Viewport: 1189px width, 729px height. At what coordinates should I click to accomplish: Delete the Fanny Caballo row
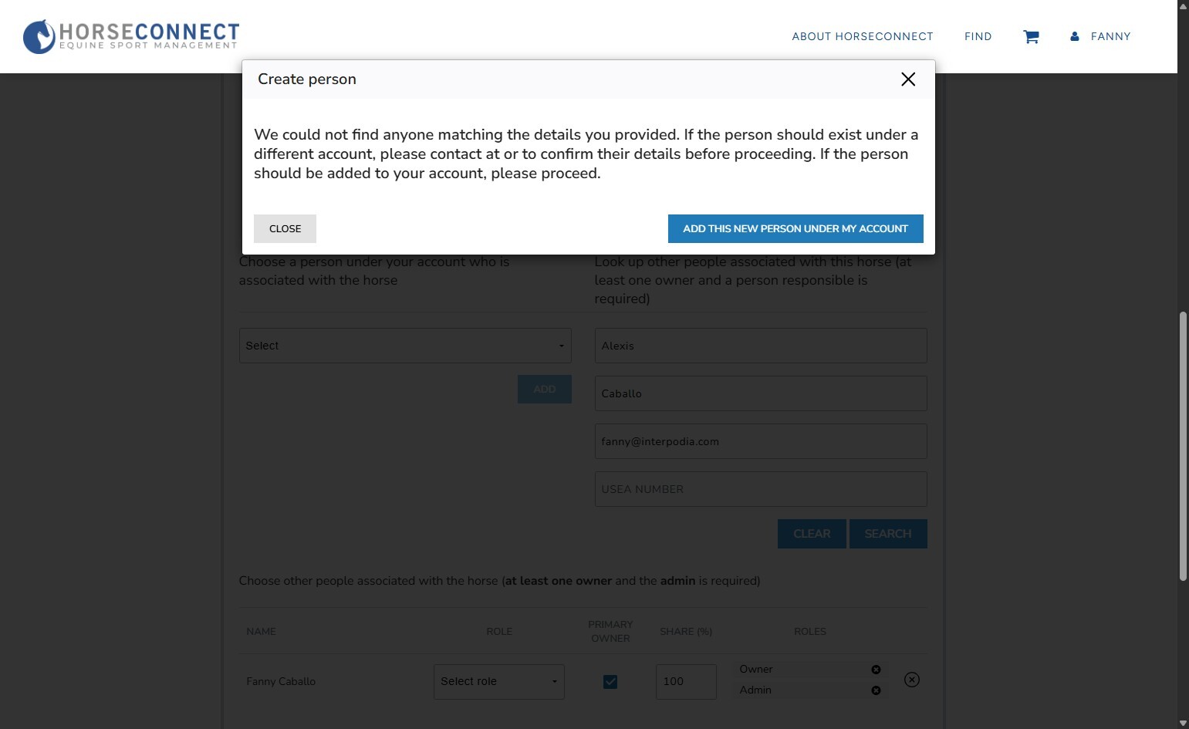pyautogui.click(x=911, y=680)
